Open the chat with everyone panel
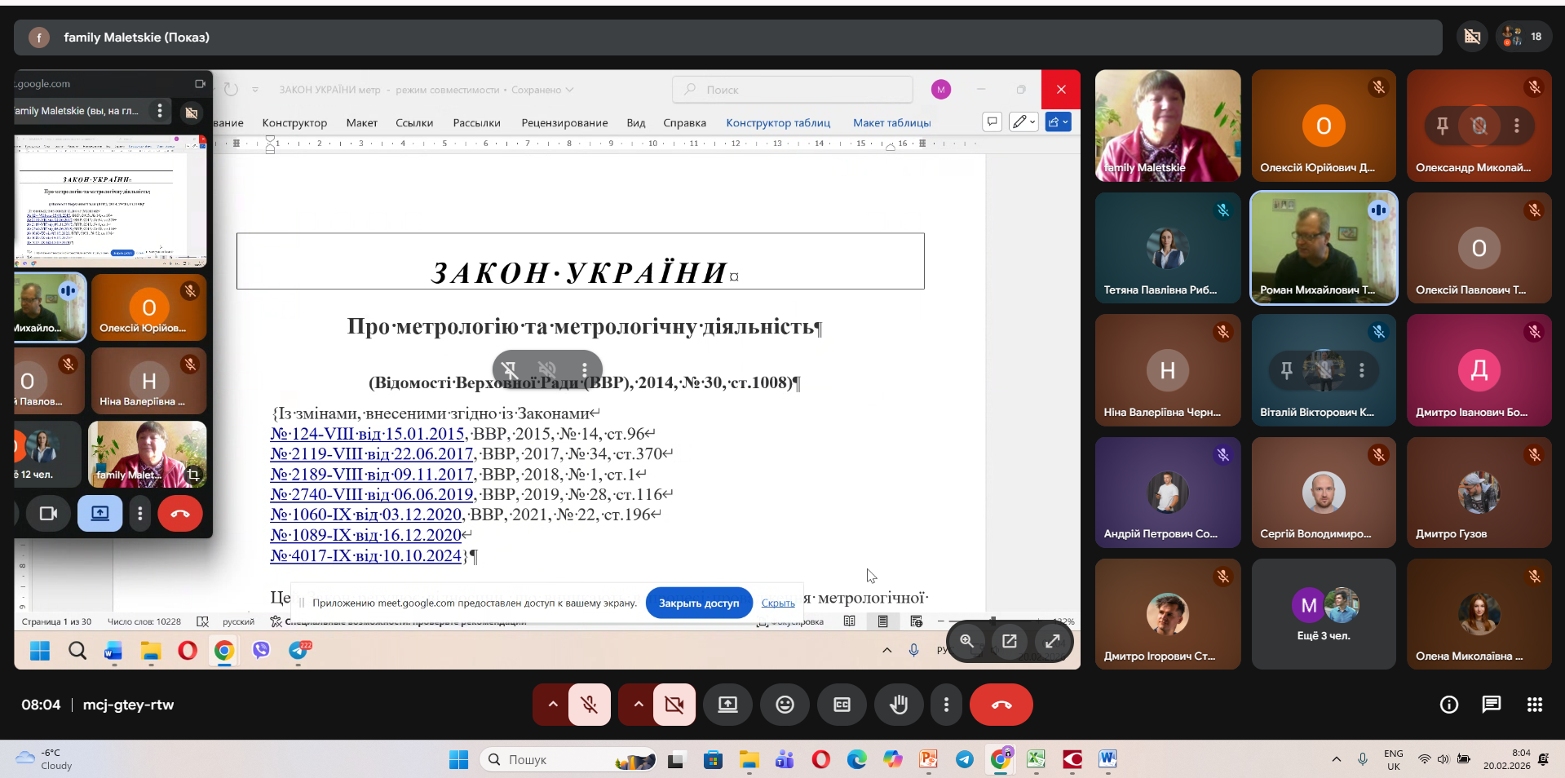 click(x=1491, y=705)
